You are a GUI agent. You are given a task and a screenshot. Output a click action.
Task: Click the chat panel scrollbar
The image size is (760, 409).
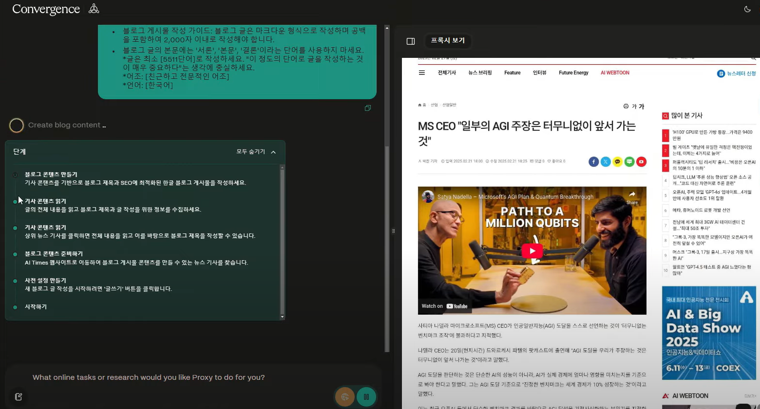click(x=387, y=248)
